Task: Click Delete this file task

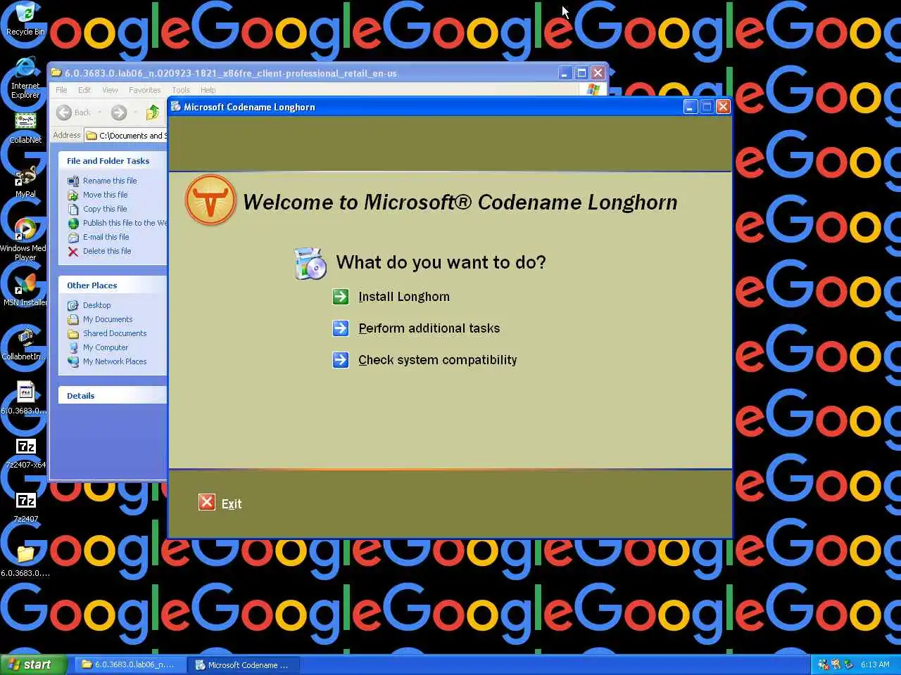Action: tap(107, 251)
